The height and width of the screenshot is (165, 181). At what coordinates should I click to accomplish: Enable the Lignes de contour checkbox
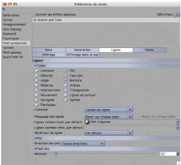66,95
